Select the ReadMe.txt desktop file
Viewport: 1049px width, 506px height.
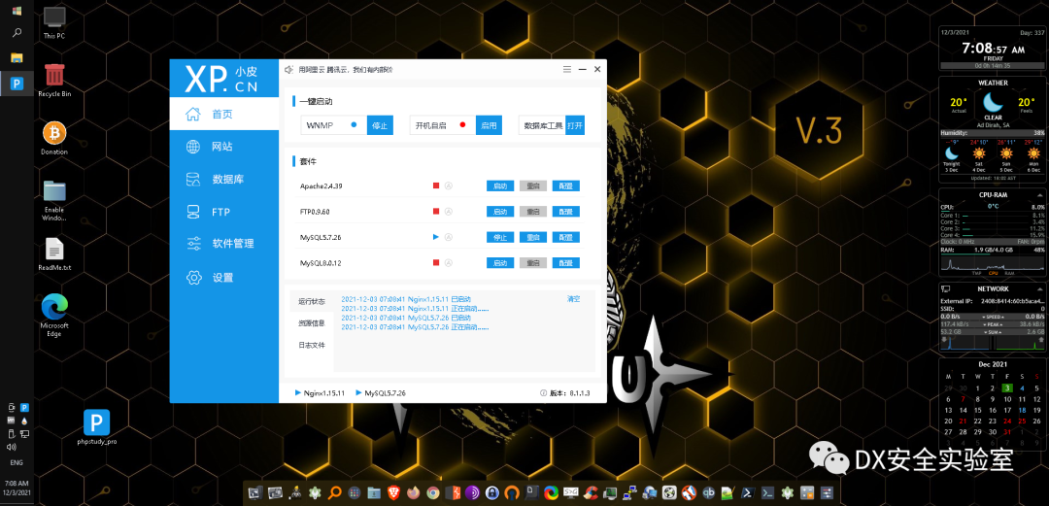pos(54,254)
